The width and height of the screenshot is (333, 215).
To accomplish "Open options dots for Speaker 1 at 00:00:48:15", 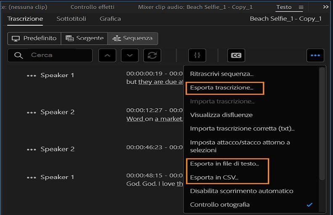I will pos(32,177).
